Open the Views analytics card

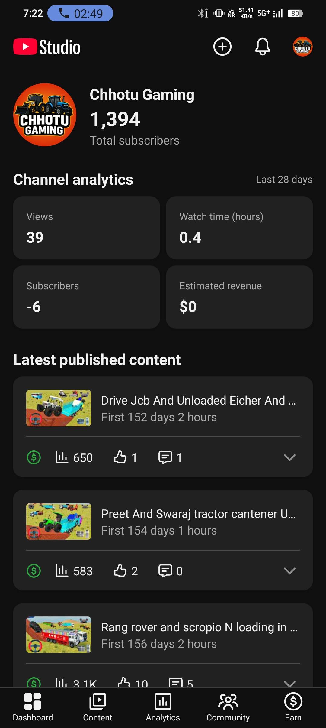coord(86,228)
